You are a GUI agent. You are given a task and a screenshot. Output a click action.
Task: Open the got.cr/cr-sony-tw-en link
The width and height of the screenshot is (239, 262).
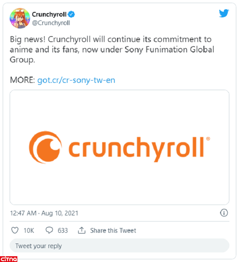[x=76, y=80]
